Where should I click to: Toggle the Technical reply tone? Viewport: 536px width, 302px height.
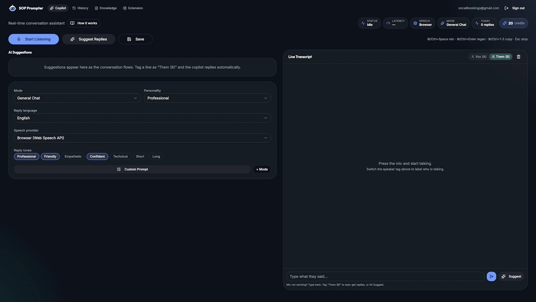pyautogui.click(x=120, y=157)
